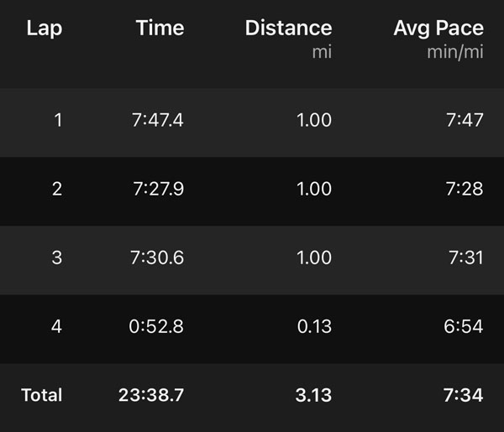Viewport: 504px width, 432px height.
Task: Click lap 2 time 7:27.9
Action: [x=158, y=189]
